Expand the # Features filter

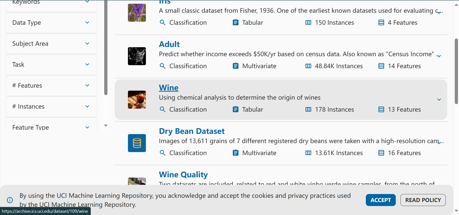[x=51, y=85]
